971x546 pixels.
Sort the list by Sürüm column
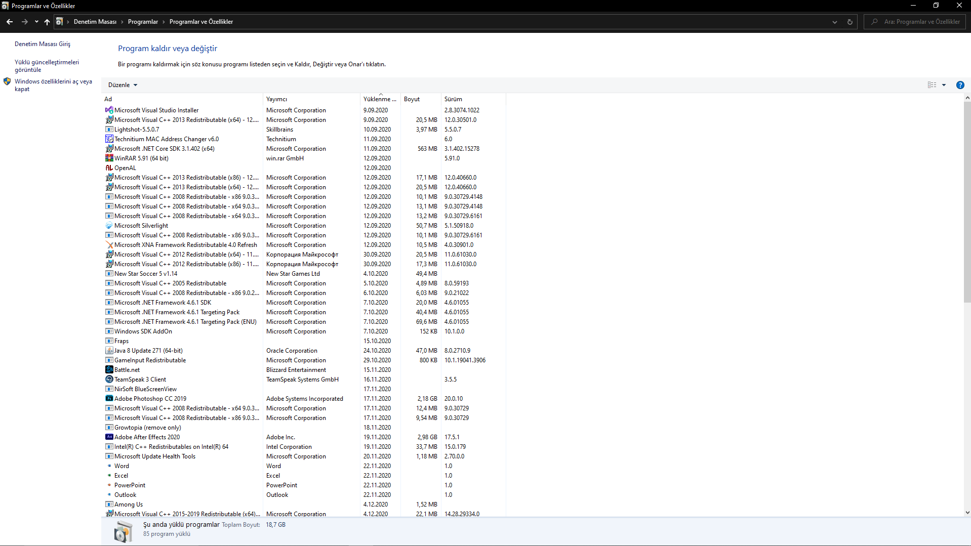(x=473, y=99)
